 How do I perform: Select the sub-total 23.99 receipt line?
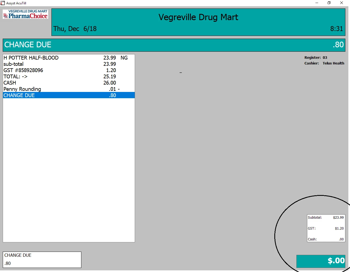[x=69, y=64]
